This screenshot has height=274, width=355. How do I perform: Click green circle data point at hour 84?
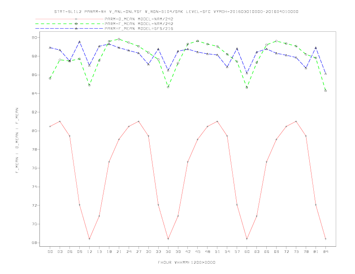[x=325, y=90]
